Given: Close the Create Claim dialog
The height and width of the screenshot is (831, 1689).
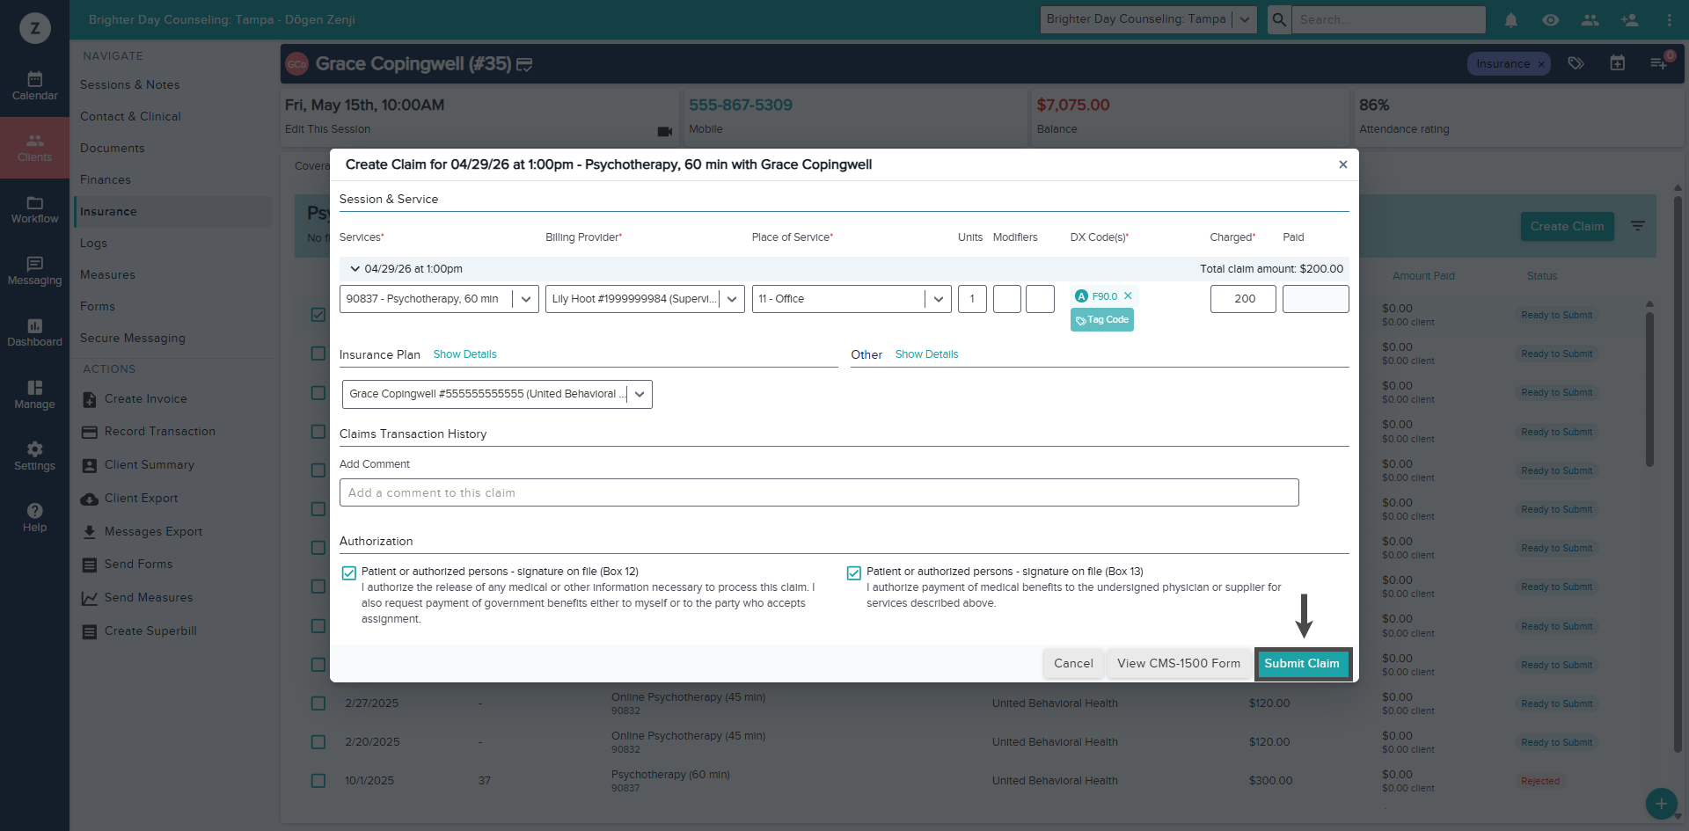Looking at the screenshot, I should click(1343, 164).
